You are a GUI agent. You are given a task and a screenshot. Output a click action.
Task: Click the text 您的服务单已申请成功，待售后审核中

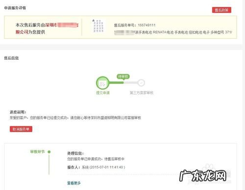click(96, 159)
